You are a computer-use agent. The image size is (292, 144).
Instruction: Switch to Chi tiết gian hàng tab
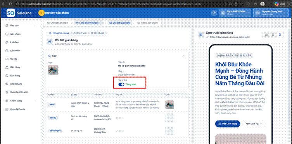pos(120,23)
